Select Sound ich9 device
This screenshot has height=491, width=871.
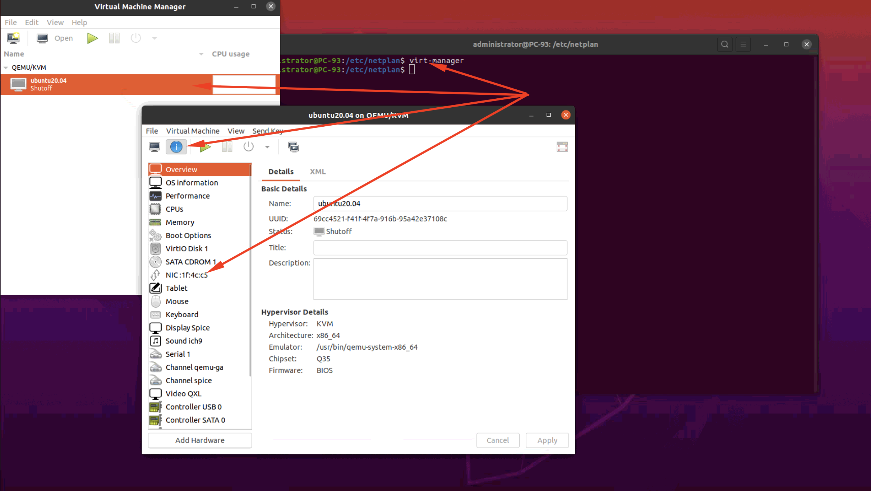(x=199, y=341)
